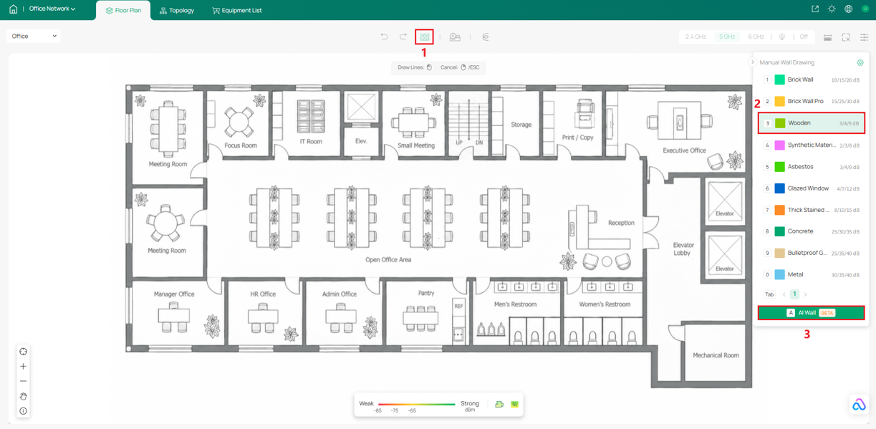Viewport: 876px width, 429px height.
Task: Redo the last drawing action
Action: (403, 37)
